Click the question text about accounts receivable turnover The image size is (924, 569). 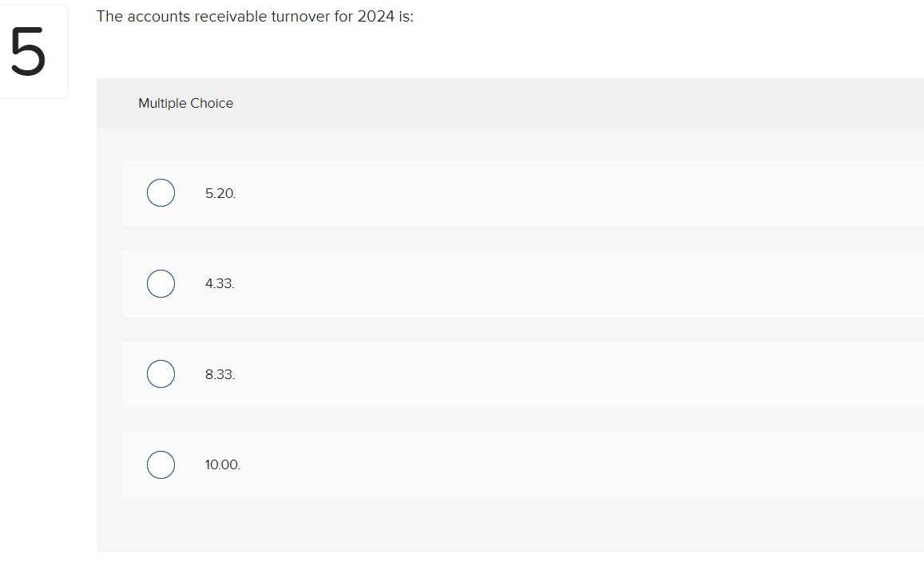pos(256,16)
